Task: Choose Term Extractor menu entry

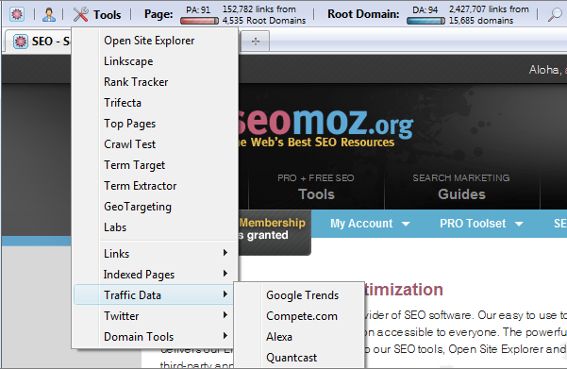Action: (x=155, y=186)
